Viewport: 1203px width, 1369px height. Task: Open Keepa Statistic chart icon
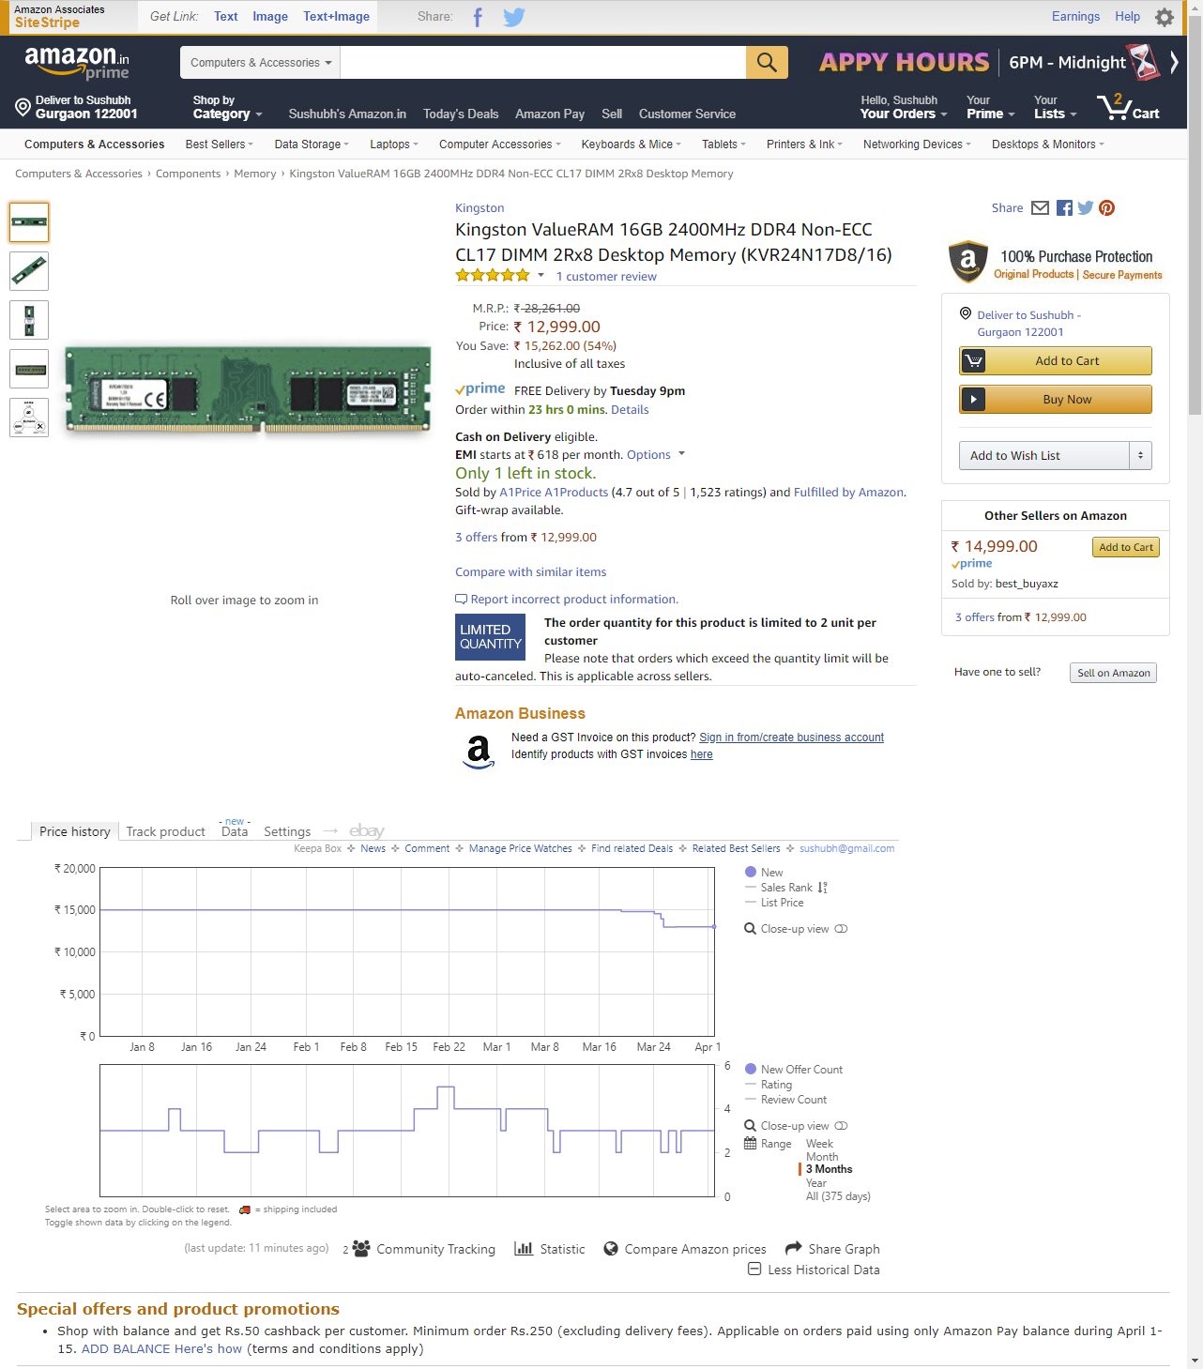[x=524, y=1249]
